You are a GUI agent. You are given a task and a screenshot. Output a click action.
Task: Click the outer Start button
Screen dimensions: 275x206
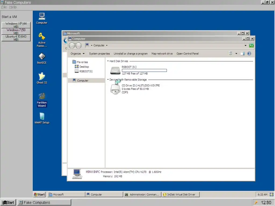click(8, 203)
